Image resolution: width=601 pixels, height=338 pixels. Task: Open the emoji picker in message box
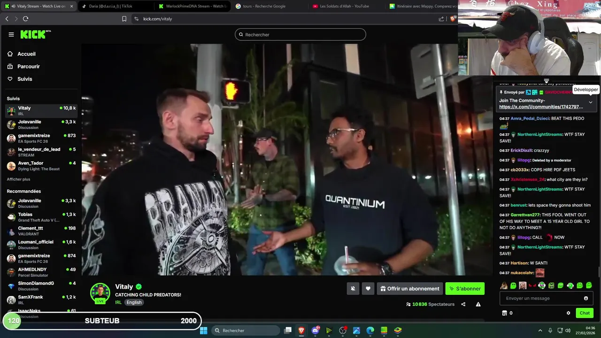pyautogui.click(x=586, y=298)
